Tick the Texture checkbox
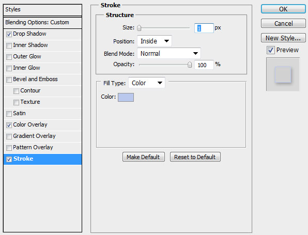Viewport: 308px width, 235px height. pyautogui.click(x=16, y=102)
